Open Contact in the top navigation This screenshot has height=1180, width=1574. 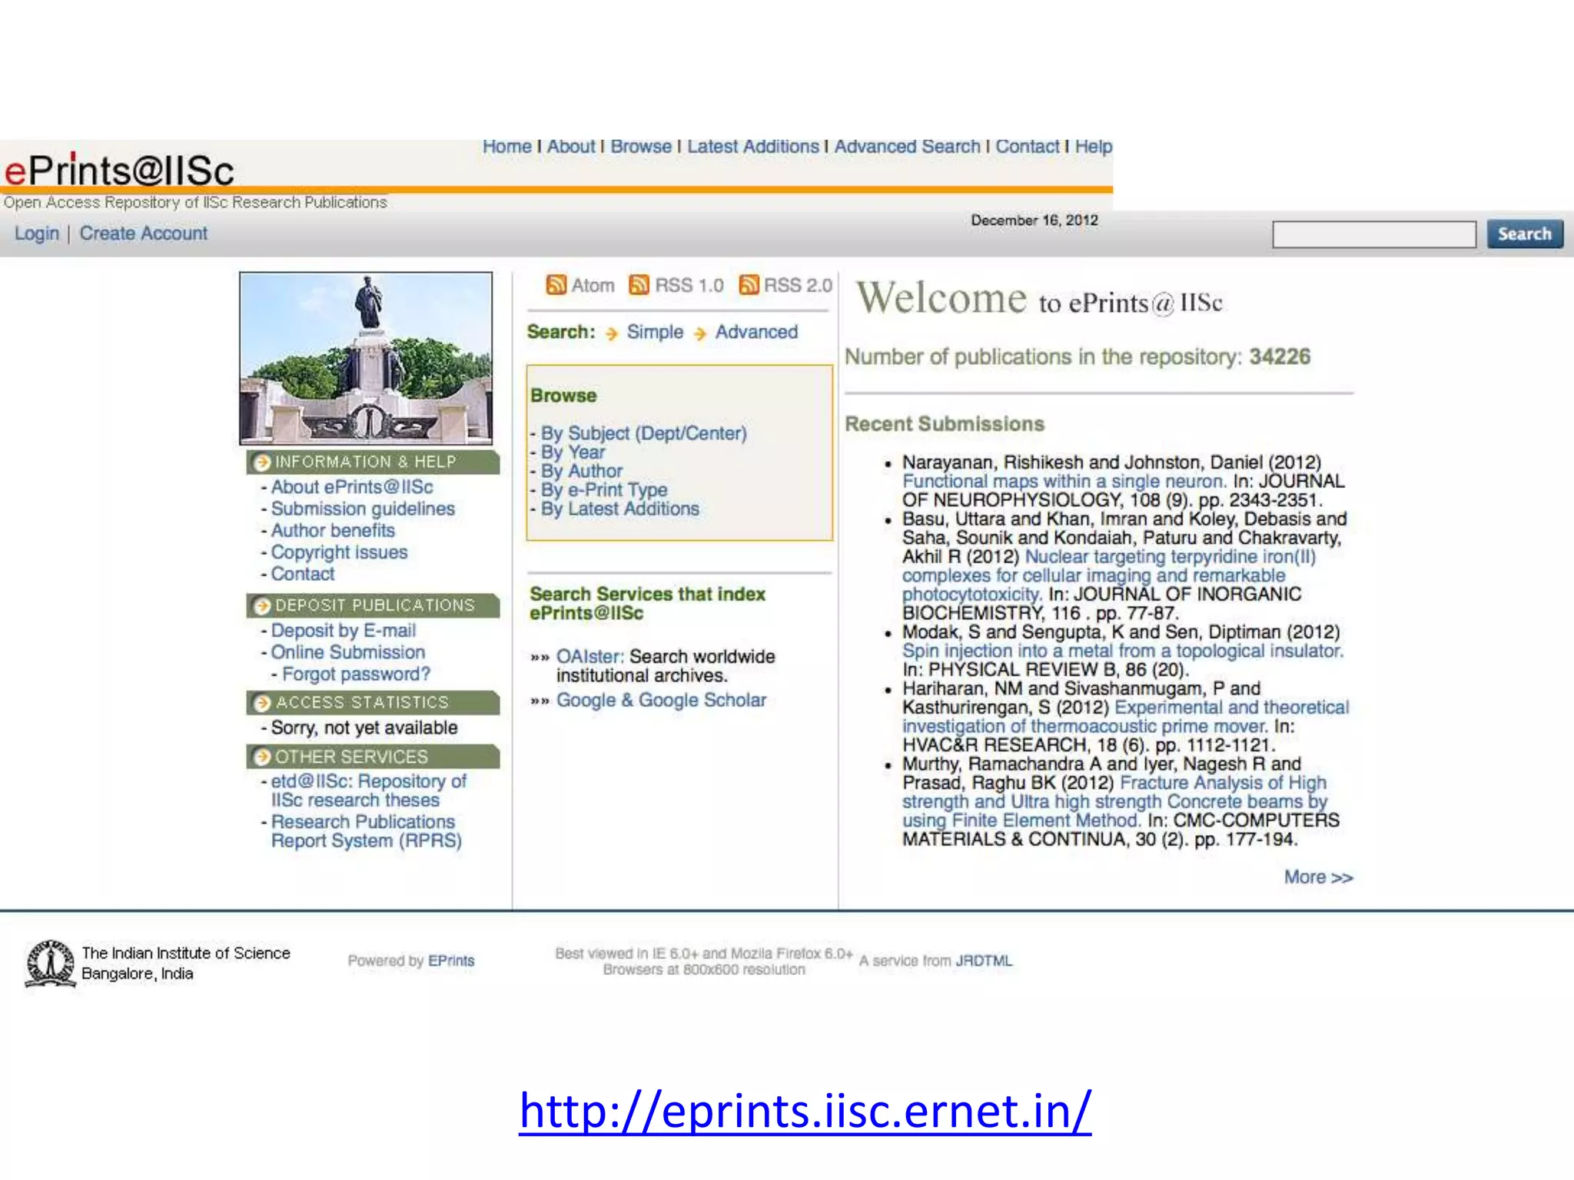pos(1028,146)
